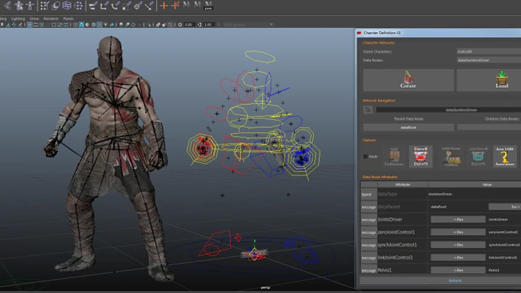Open the Panels viewport menu
The image size is (521, 293).
click(69, 19)
